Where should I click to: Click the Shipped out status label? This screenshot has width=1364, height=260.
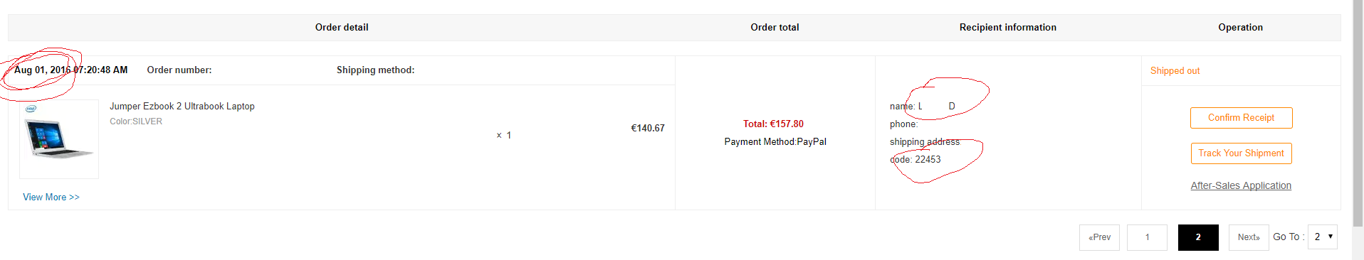[1175, 71]
